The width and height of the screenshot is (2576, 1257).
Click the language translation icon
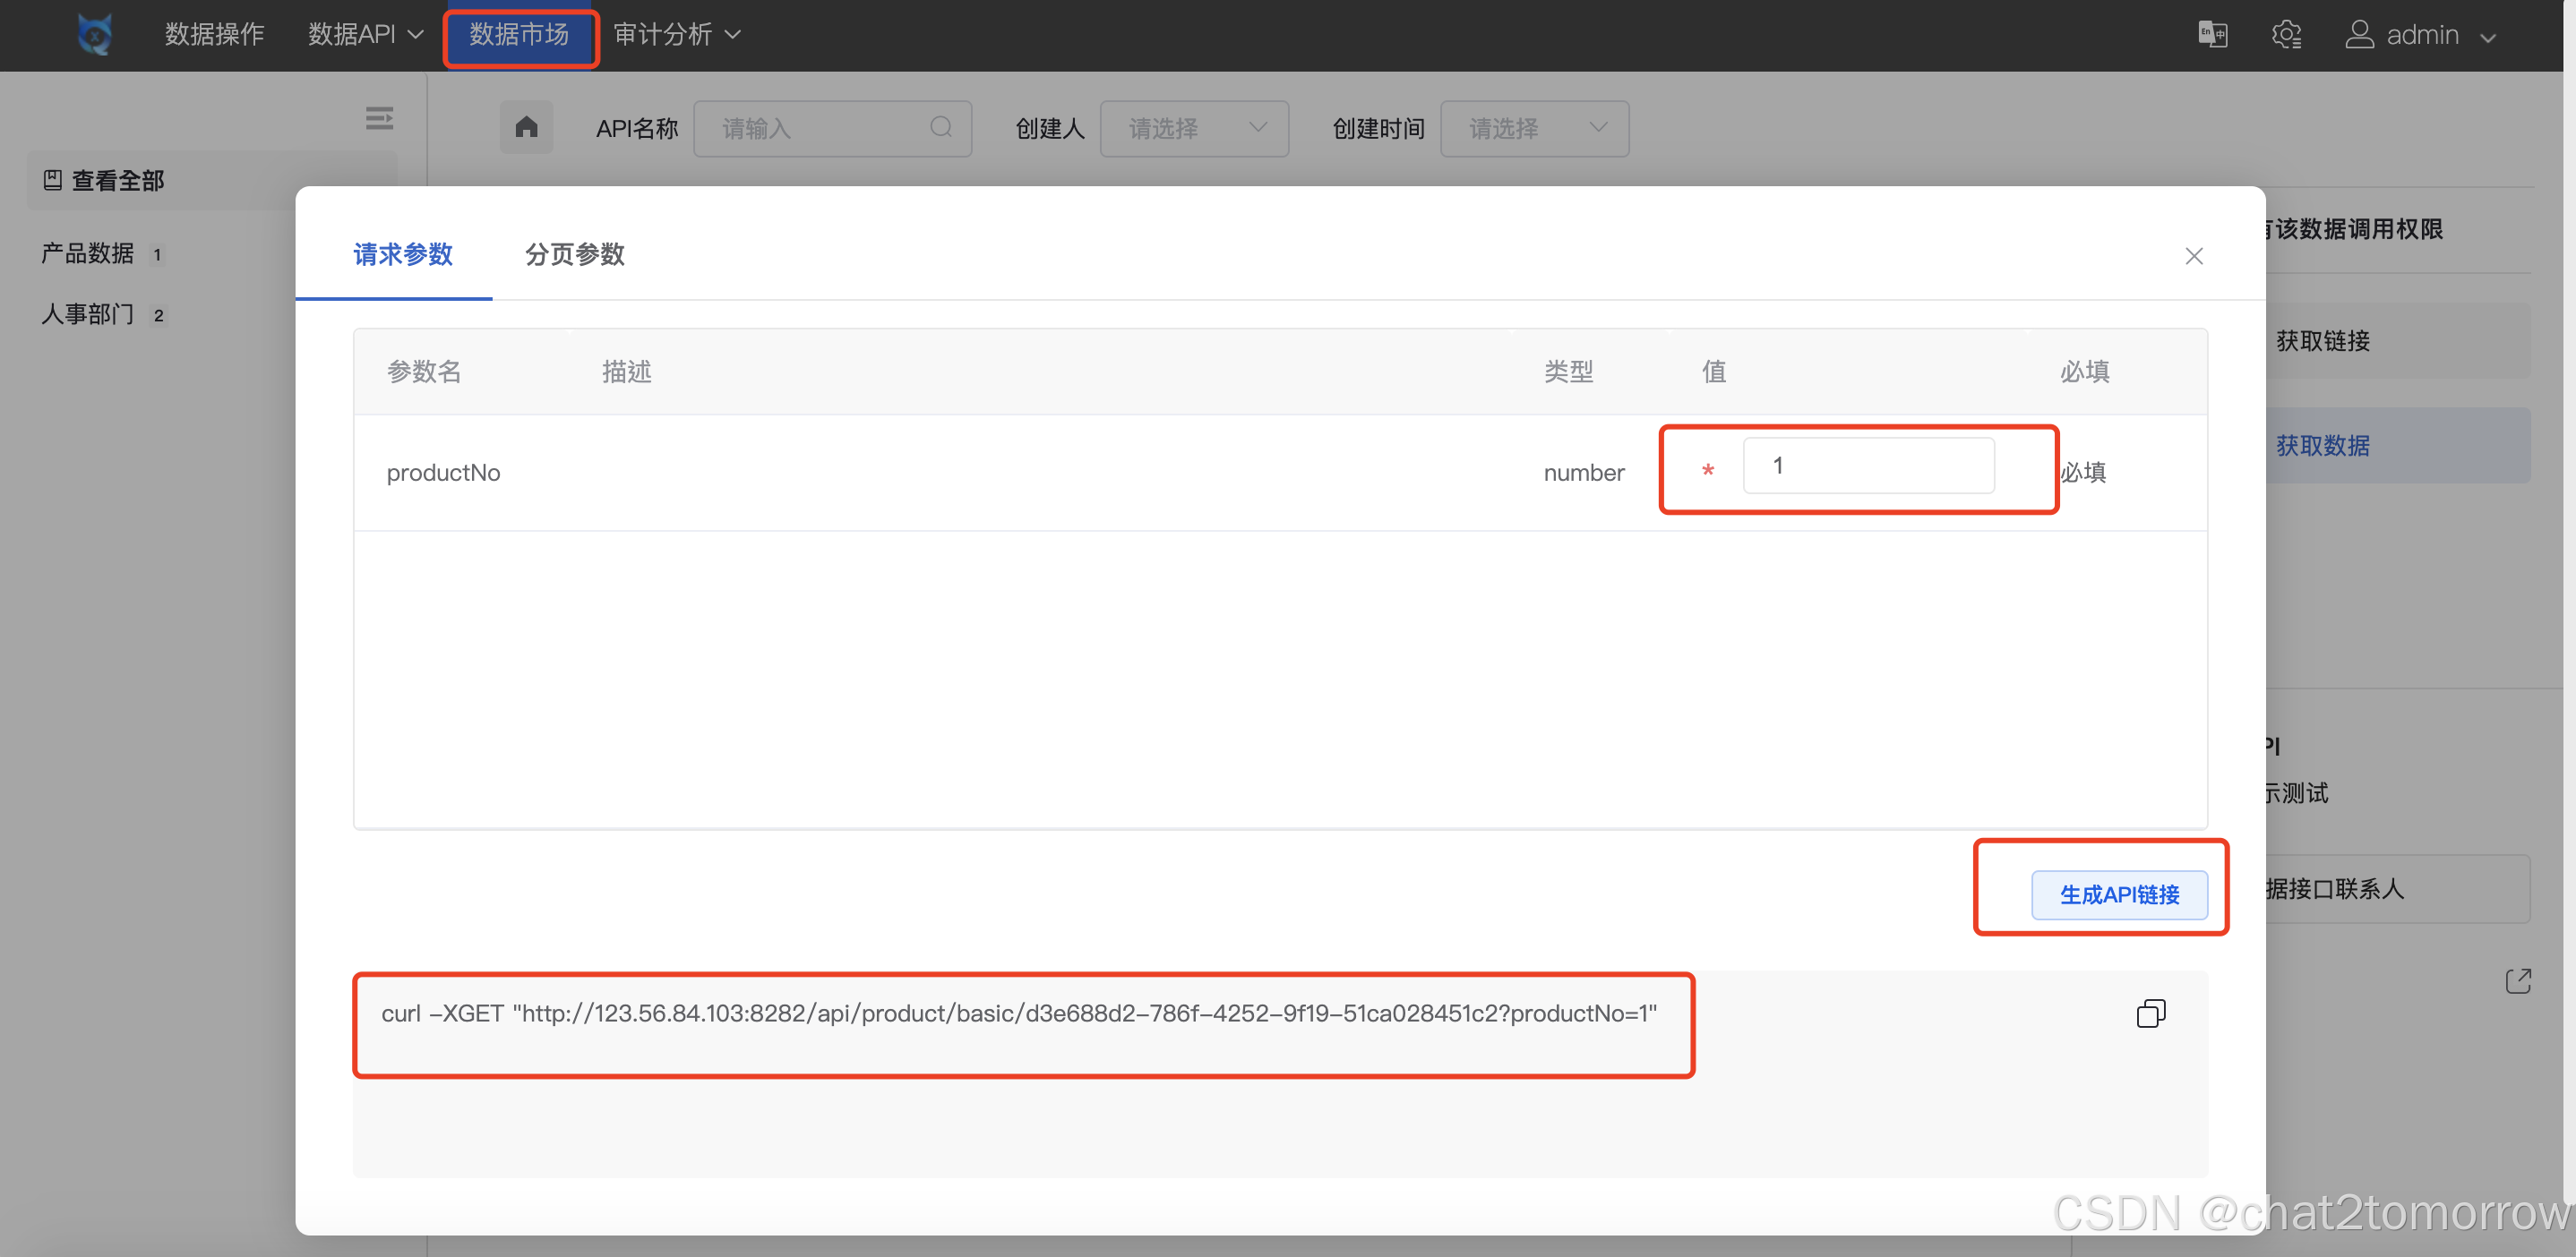(2212, 35)
